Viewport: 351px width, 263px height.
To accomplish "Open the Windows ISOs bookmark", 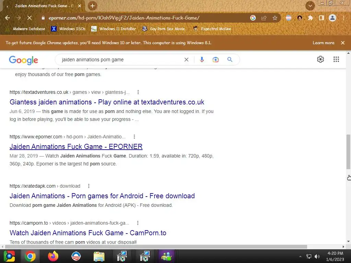I will [68, 29].
